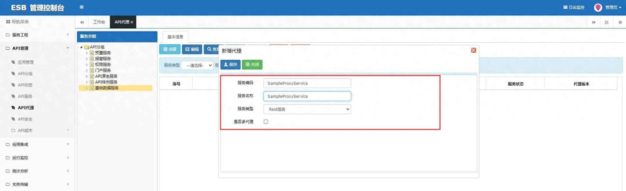Collapse the API分组 root tree node
This screenshot has width=626, height=191.
(81, 47)
